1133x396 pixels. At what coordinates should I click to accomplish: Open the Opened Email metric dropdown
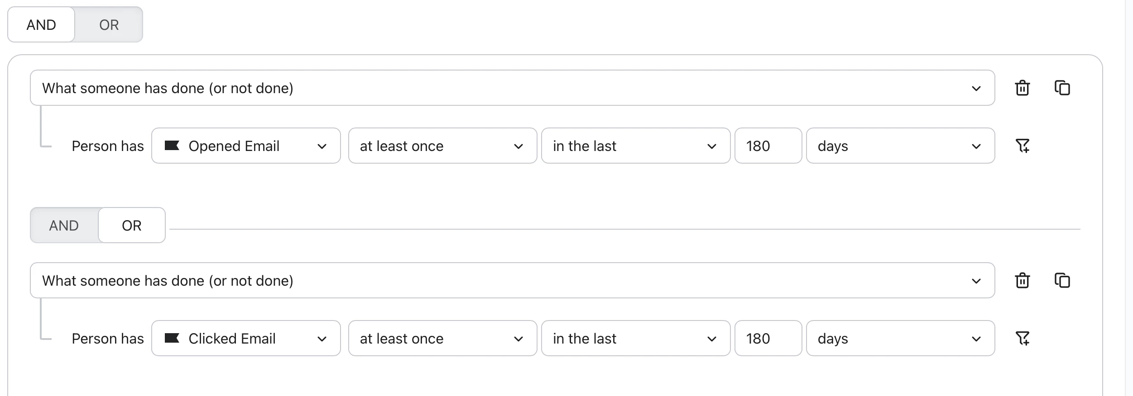click(245, 146)
